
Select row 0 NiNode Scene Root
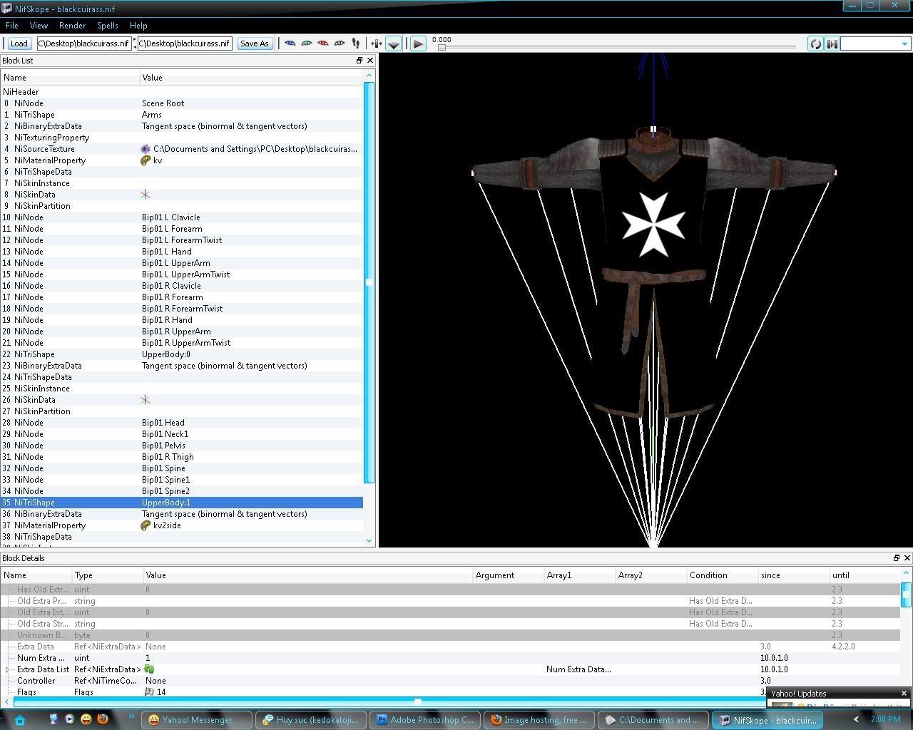click(182, 103)
